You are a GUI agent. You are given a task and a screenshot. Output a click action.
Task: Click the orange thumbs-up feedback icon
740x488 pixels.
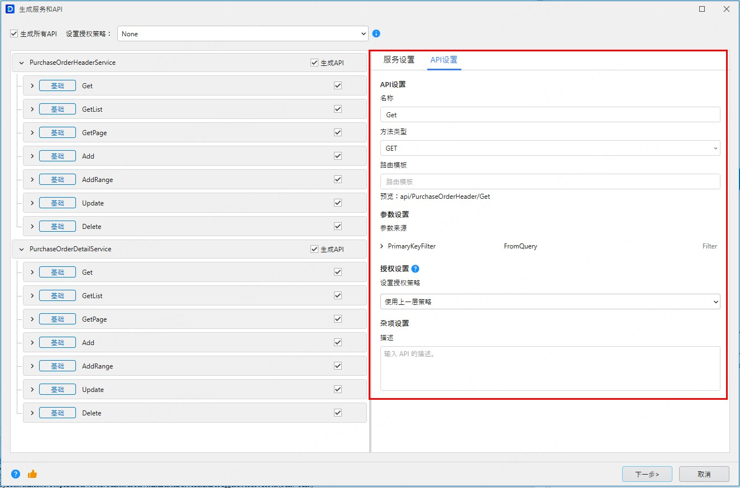click(x=32, y=474)
